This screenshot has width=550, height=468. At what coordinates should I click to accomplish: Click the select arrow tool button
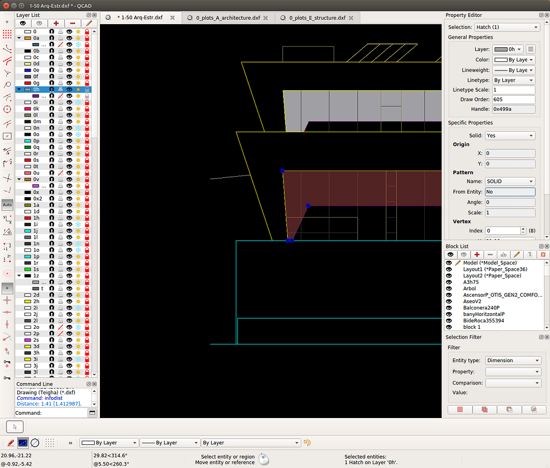[15, 427]
